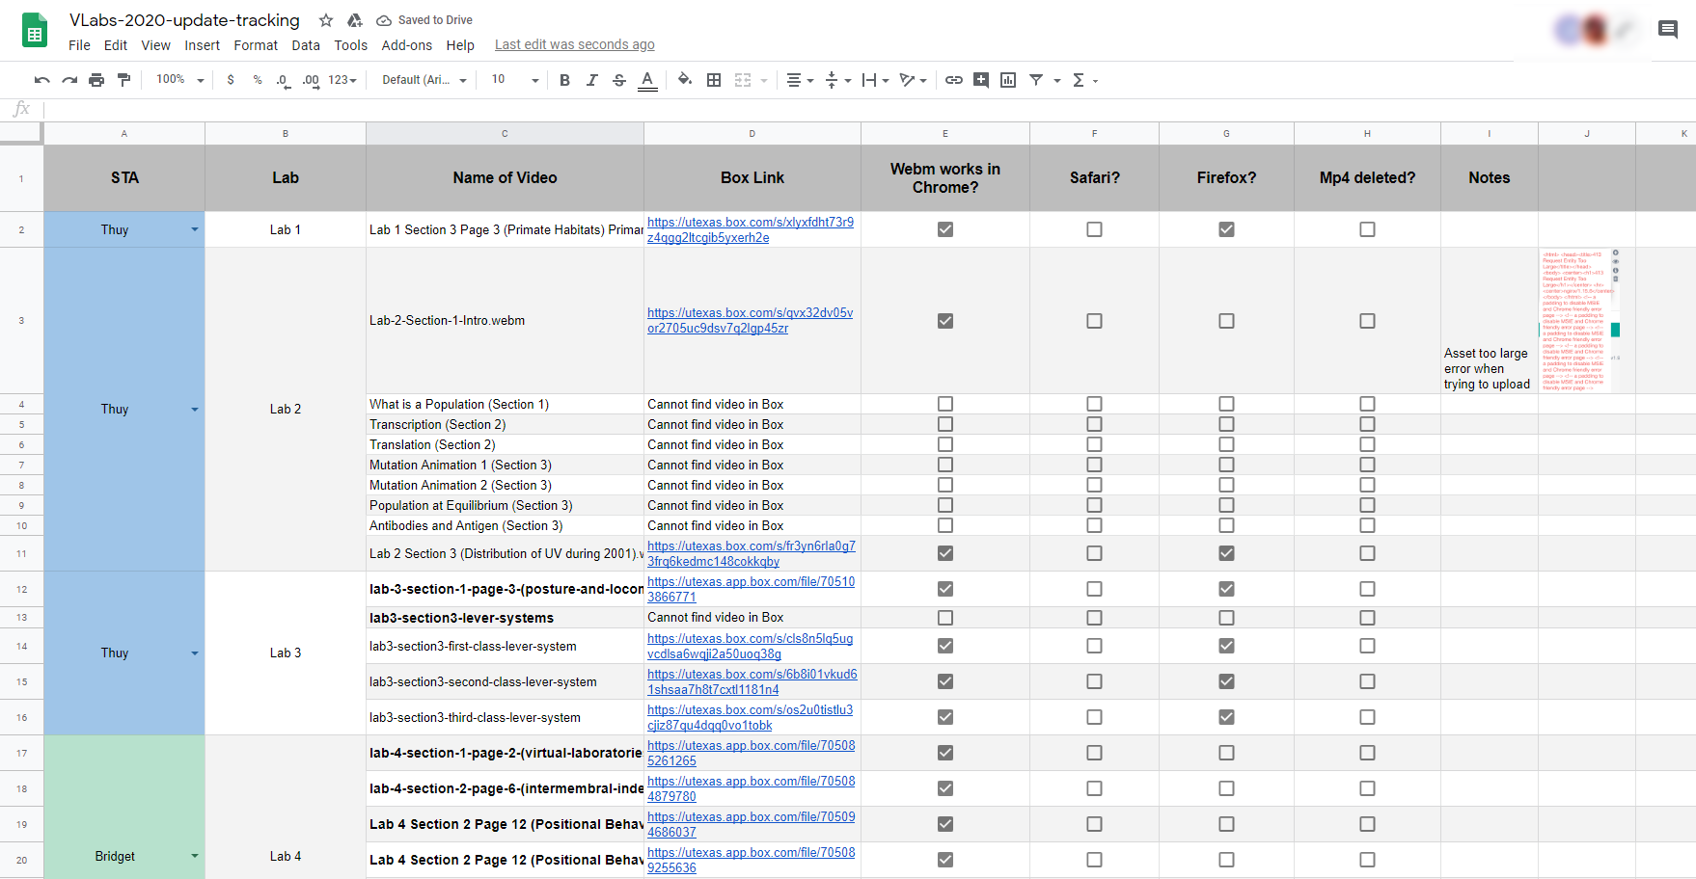The image size is (1696, 879).
Task: Open comment history icon
Action: (1668, 30)
